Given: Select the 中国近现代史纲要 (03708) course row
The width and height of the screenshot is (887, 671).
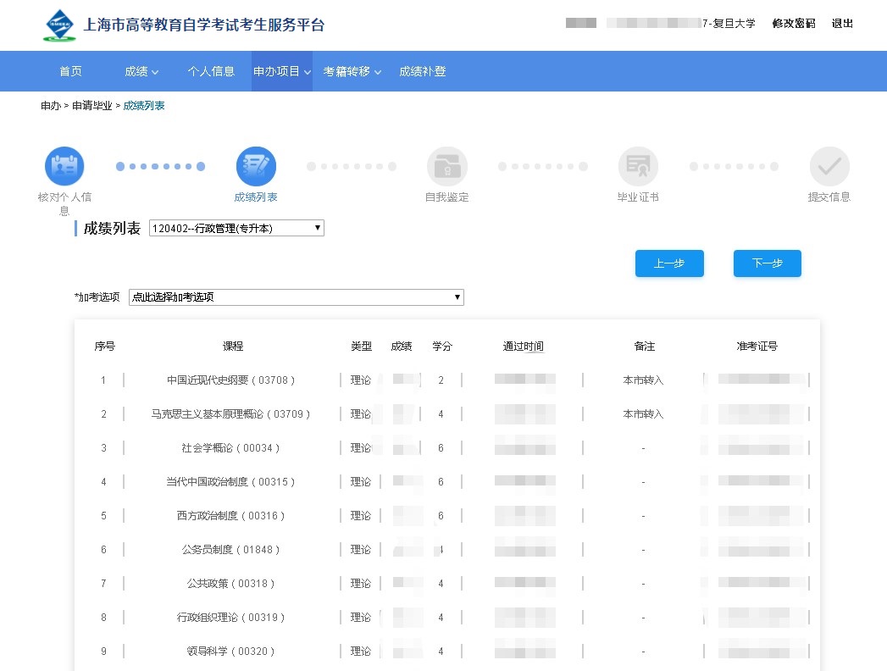Looking at the screenshot, I should pos(231,380).
